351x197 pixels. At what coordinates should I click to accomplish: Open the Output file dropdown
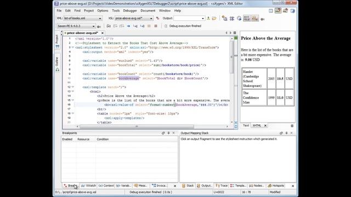(x=189, y=18)
